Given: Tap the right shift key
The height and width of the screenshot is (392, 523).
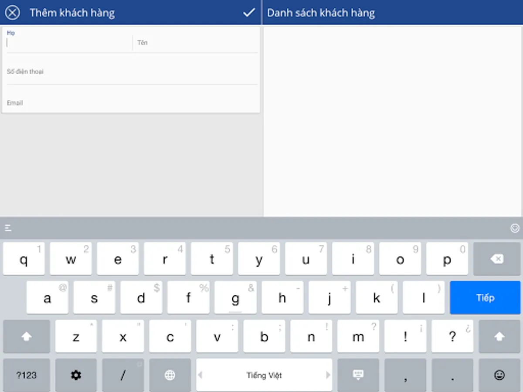Looking at the screenshot, I should coord(499,336).
